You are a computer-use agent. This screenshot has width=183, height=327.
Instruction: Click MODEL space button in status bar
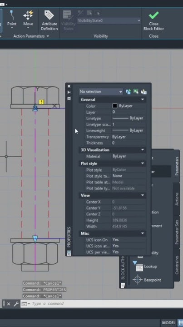tap(168, 322)
